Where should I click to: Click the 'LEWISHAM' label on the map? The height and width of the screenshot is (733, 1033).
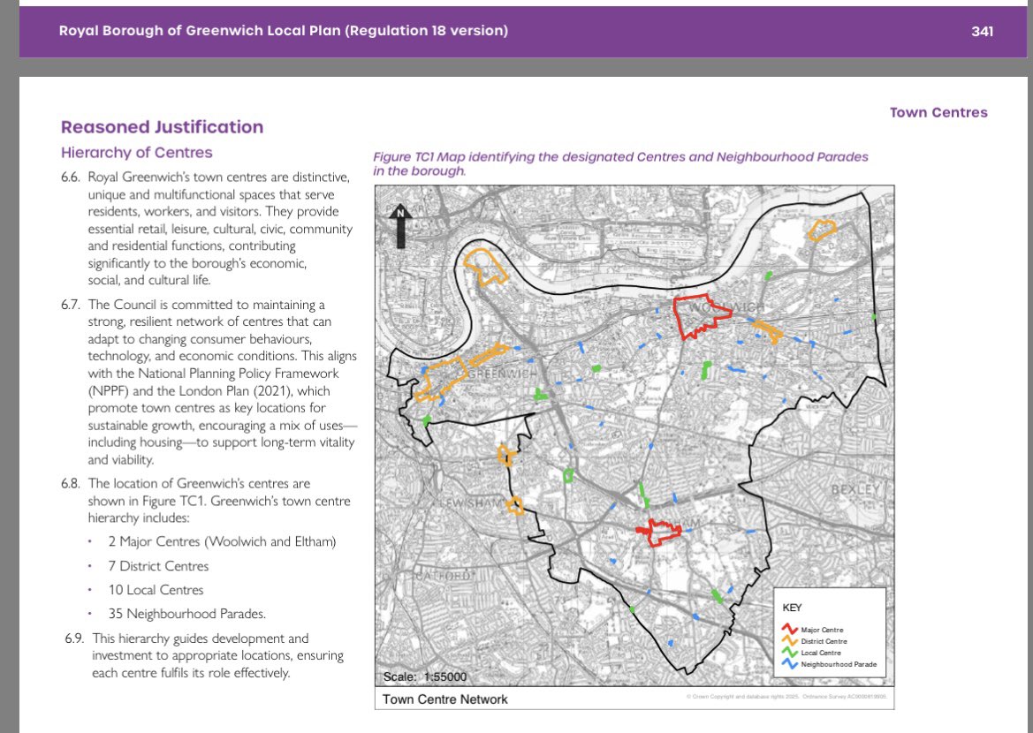pyautogui.click(x=472, y=503)
